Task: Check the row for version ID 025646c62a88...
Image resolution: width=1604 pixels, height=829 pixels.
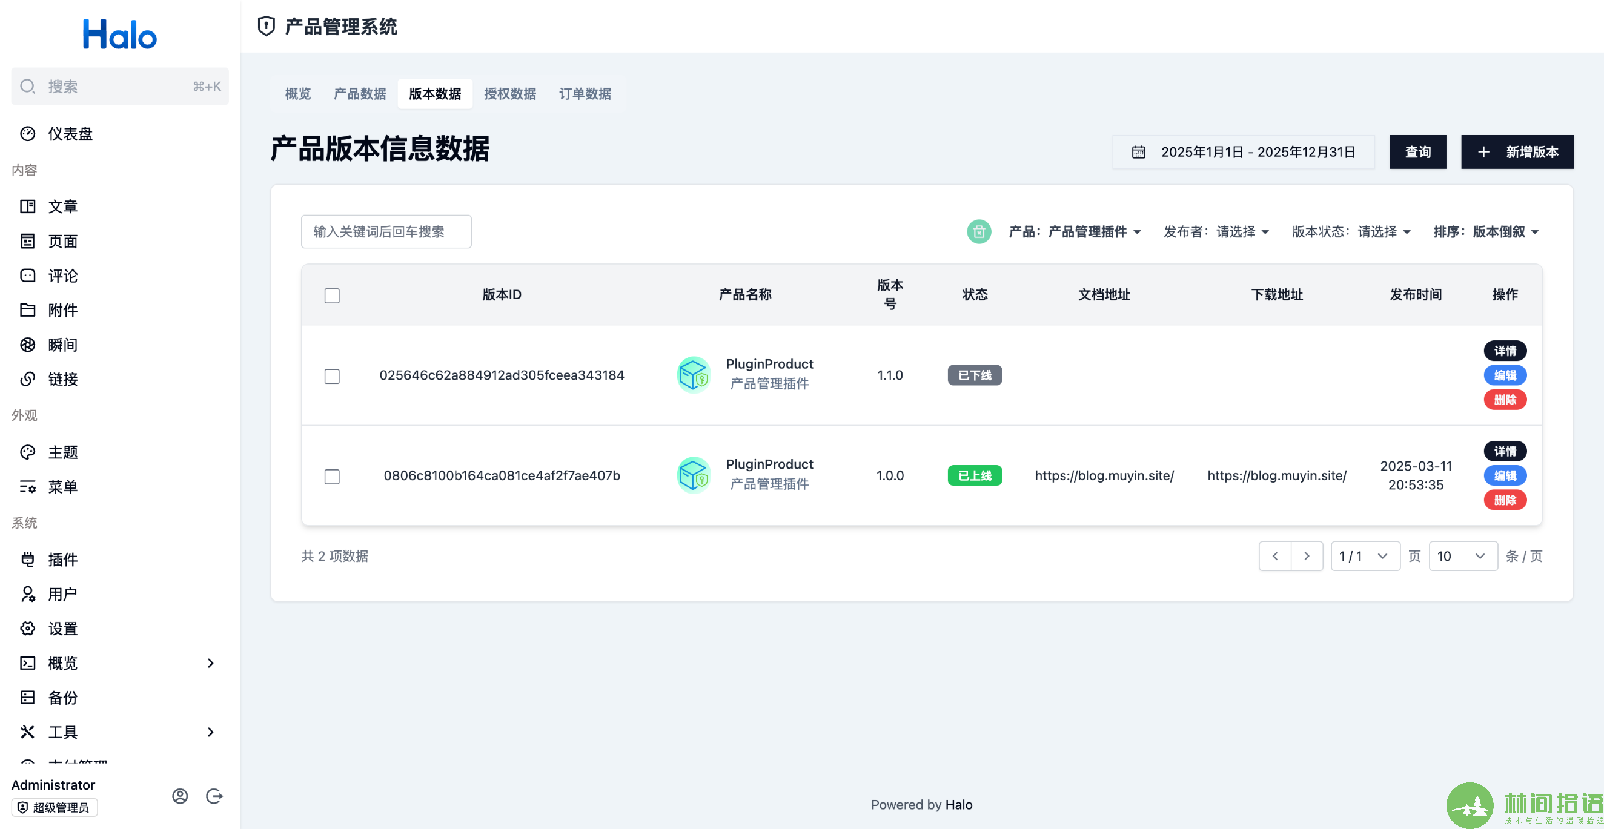Action: click(x=332, y=377)
